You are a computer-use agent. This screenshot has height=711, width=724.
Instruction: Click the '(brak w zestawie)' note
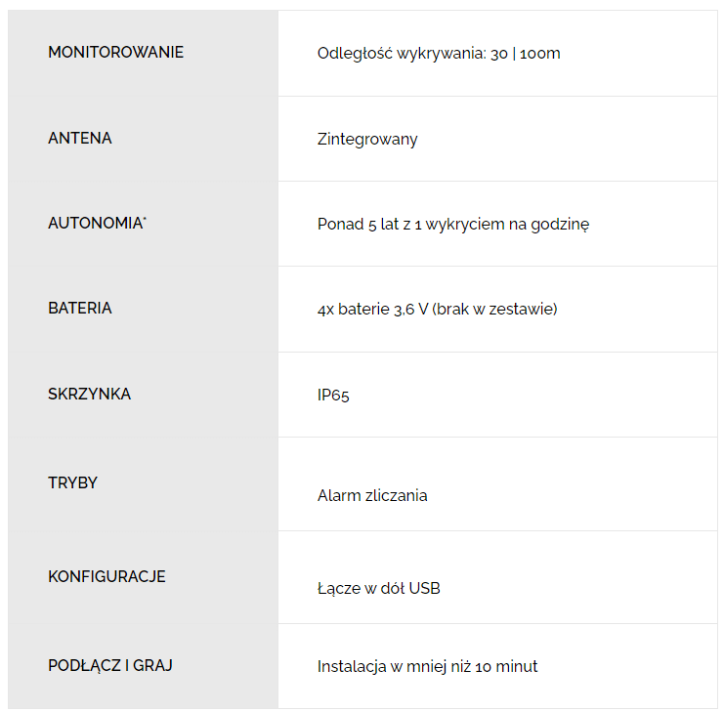[494, 310]
